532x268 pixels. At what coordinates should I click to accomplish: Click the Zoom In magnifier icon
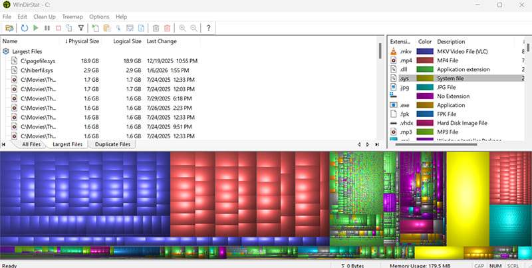pyautogui.click(x=182, y=28)
